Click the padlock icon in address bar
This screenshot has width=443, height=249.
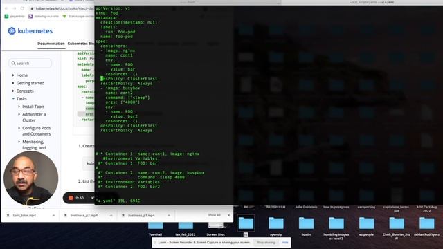(x=33, y=8)
